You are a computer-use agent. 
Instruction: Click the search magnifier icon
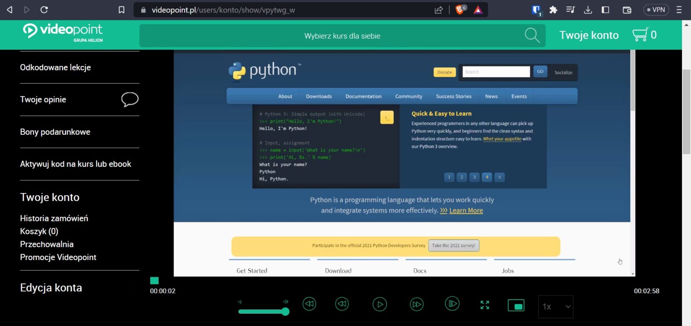532,35
